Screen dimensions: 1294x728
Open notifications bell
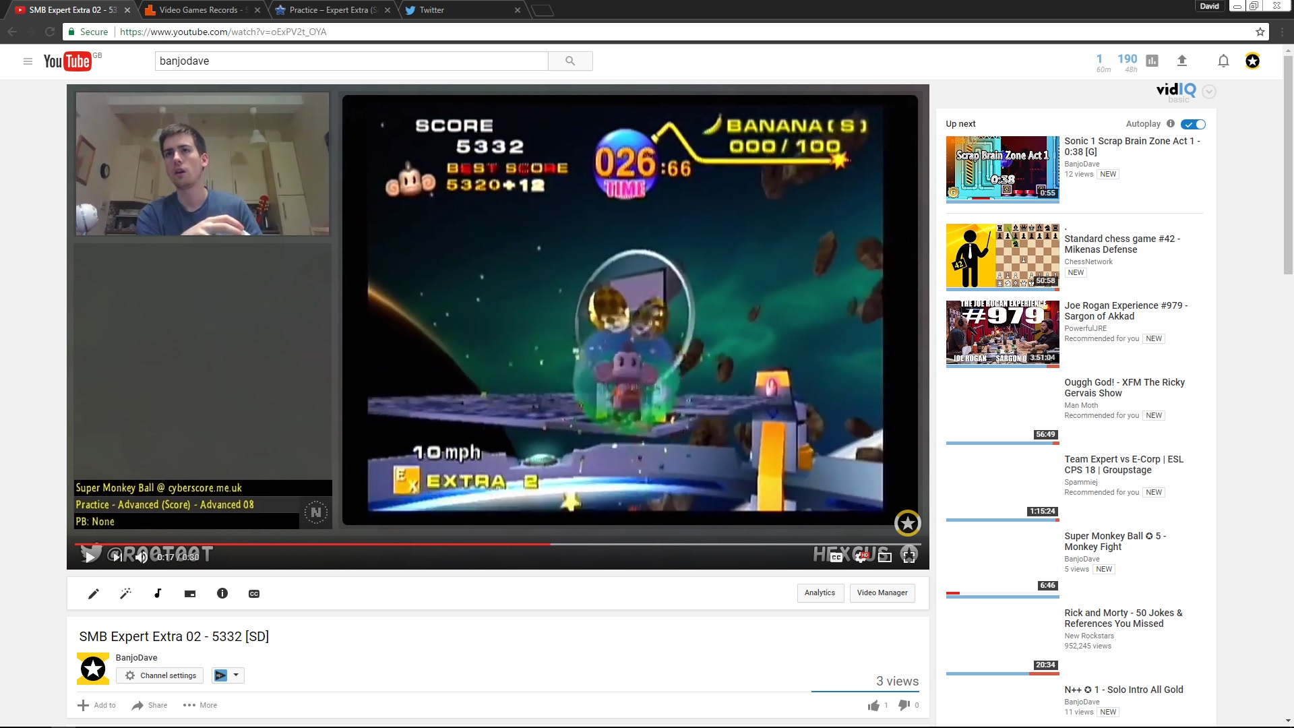tap(1223, 61)
